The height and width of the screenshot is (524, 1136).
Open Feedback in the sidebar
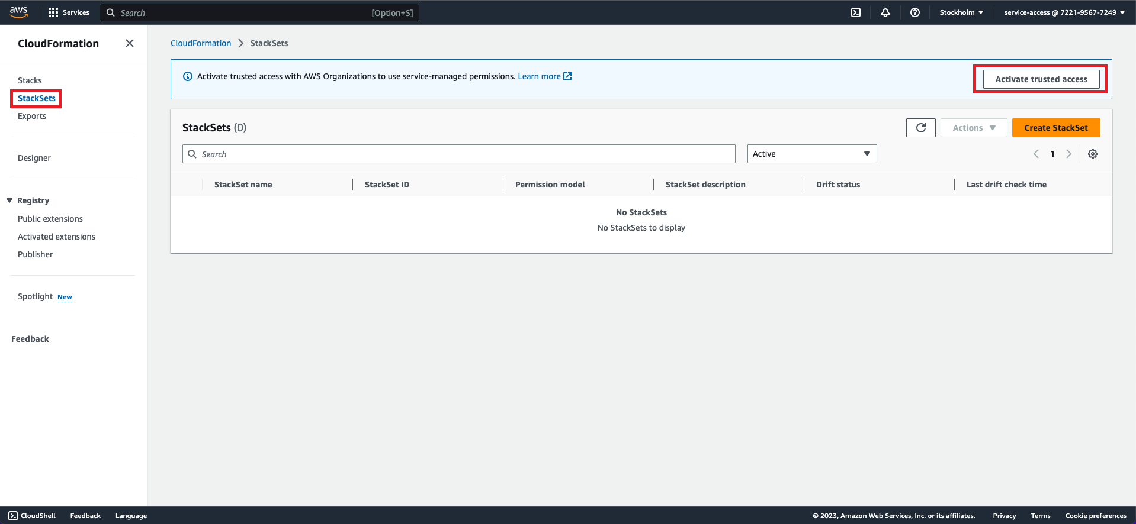pos(30,339)
